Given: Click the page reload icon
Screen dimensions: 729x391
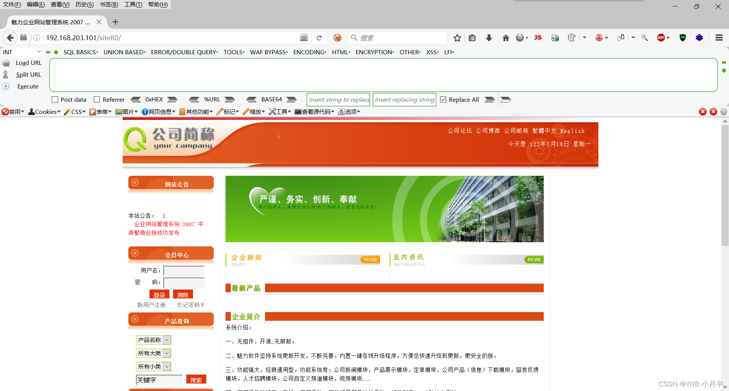Looking at the screenshot, I should [x=319, y=38].
